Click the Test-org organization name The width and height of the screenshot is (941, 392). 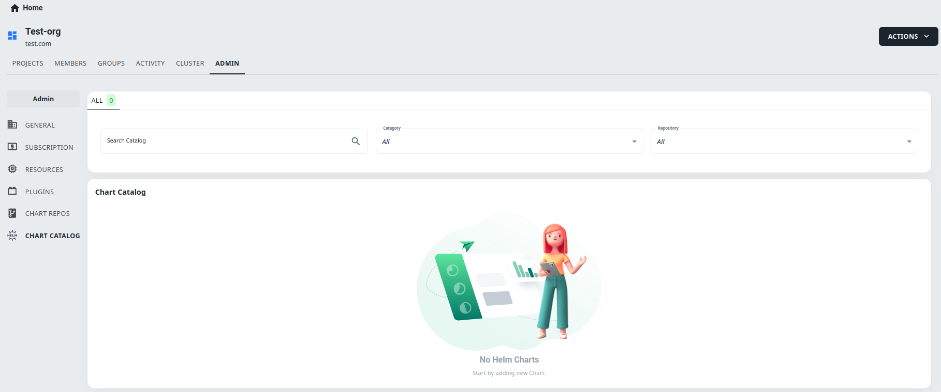pyautogui.click(x=43, y=32)
